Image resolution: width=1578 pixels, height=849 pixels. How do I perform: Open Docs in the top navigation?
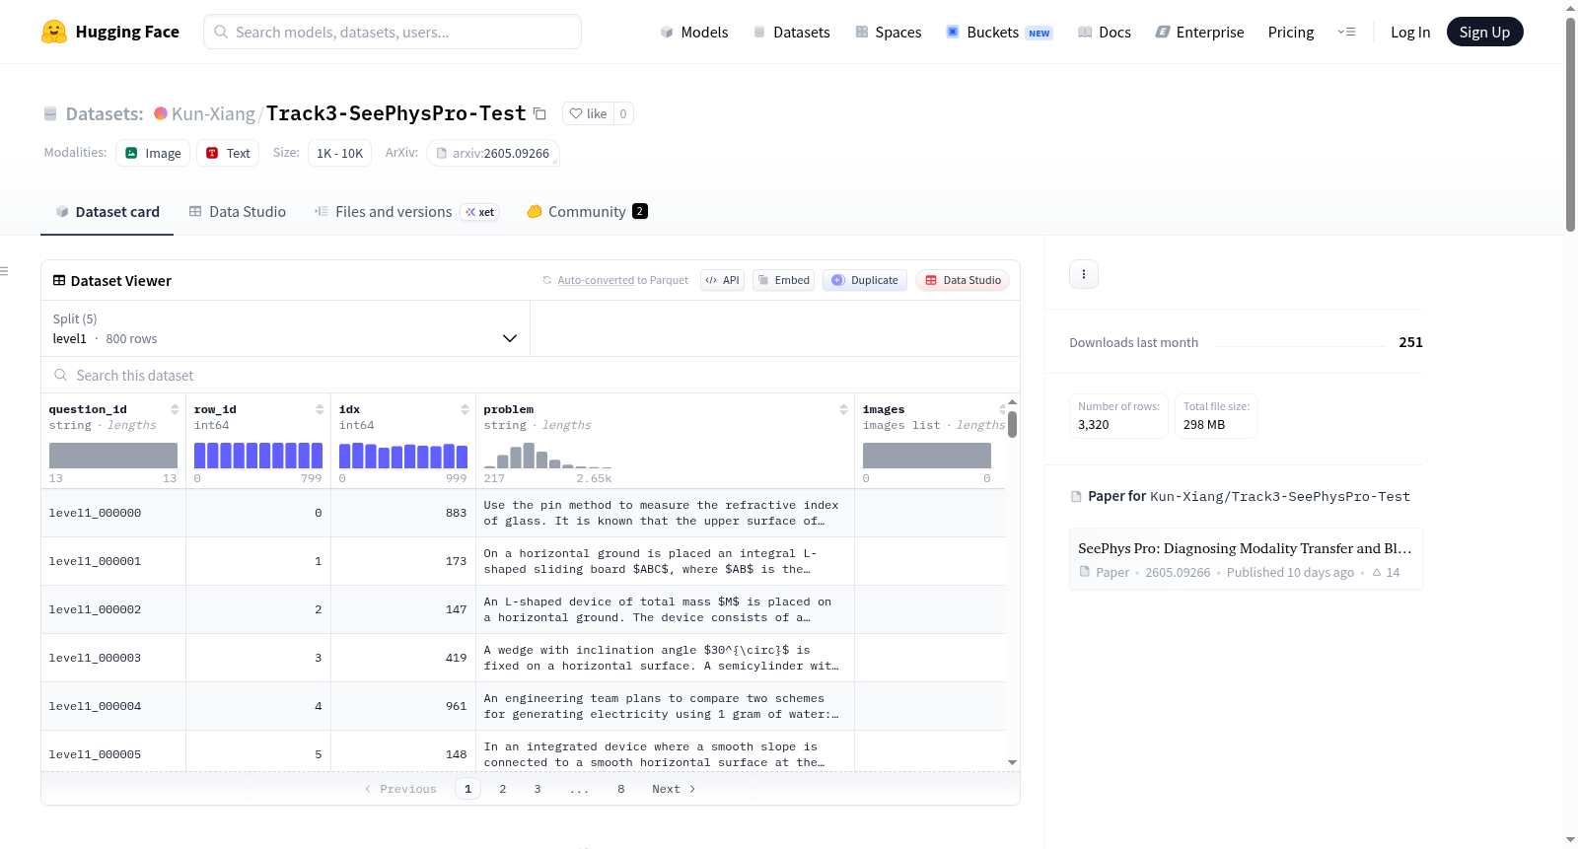coord(1105,32)
